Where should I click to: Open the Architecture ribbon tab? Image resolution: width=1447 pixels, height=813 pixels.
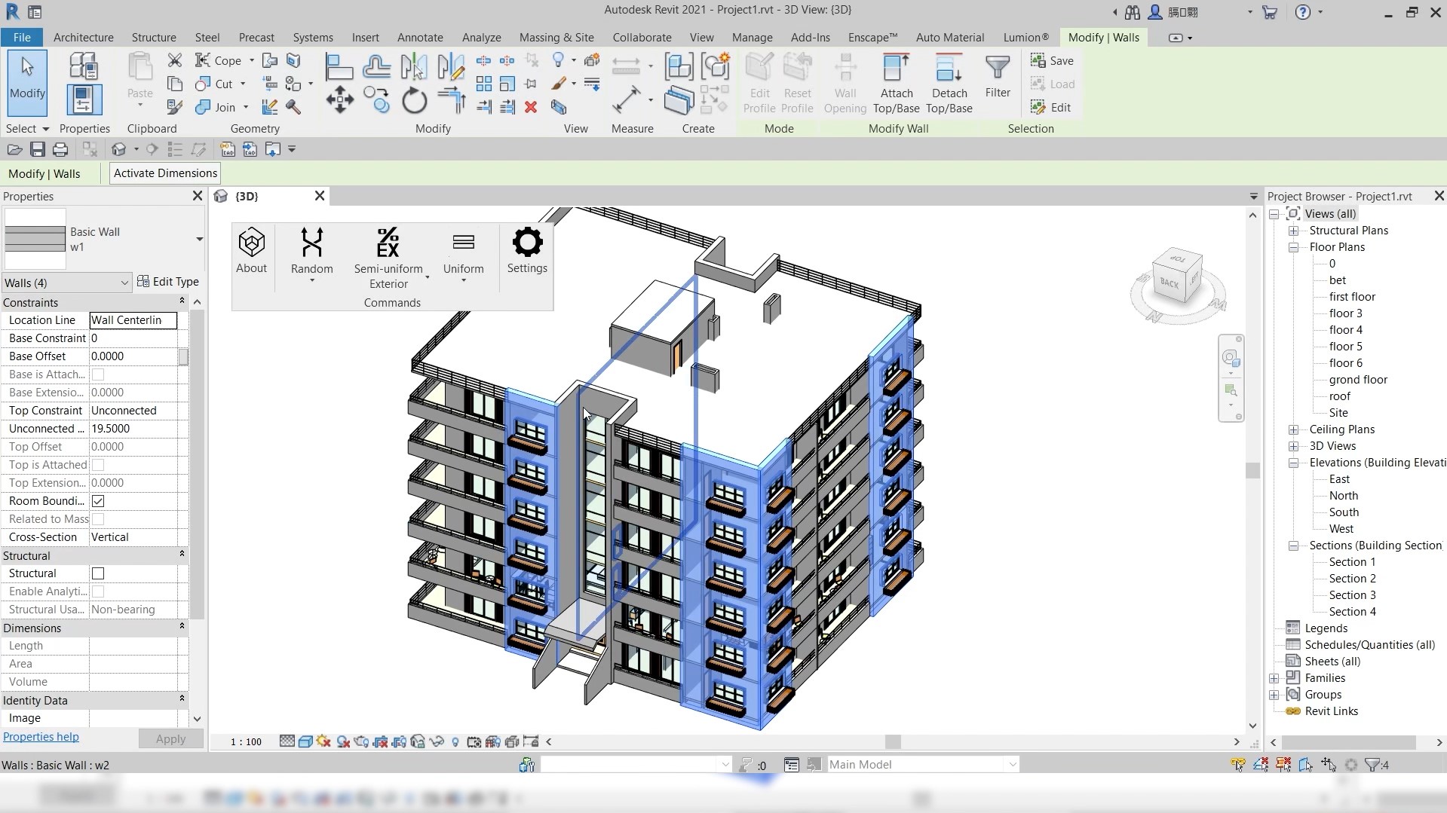tap(83, 38)
